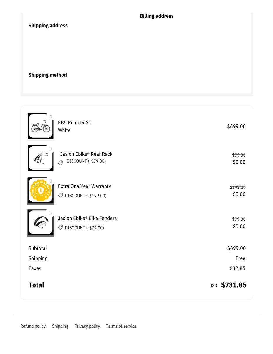Click the Shipping method heading
Viewport: 273px width, 354px height.
(x=48, y=75)
